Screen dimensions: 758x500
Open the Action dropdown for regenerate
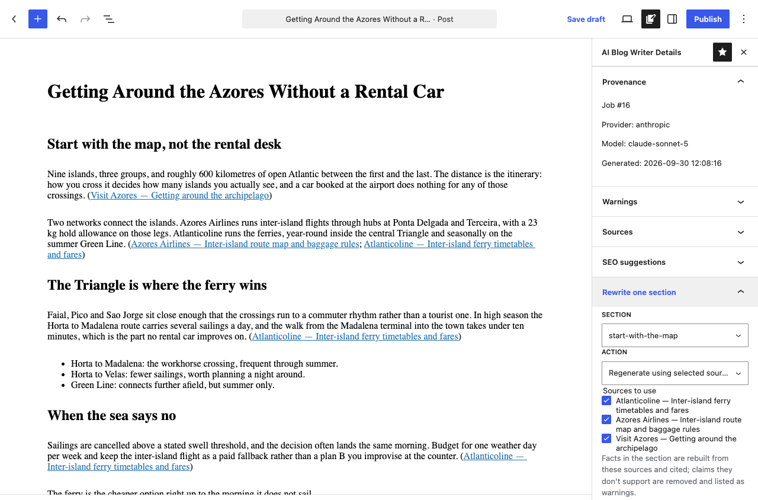(x=675, y=373)
